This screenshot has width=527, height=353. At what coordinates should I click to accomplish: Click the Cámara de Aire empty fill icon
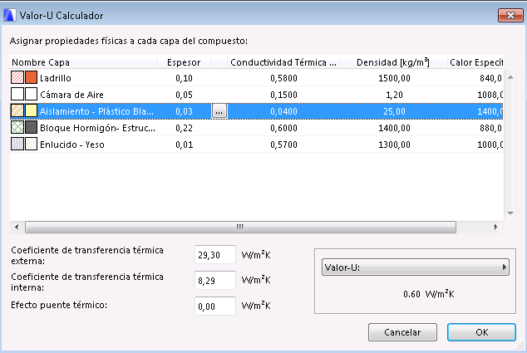tap(17, 94)
